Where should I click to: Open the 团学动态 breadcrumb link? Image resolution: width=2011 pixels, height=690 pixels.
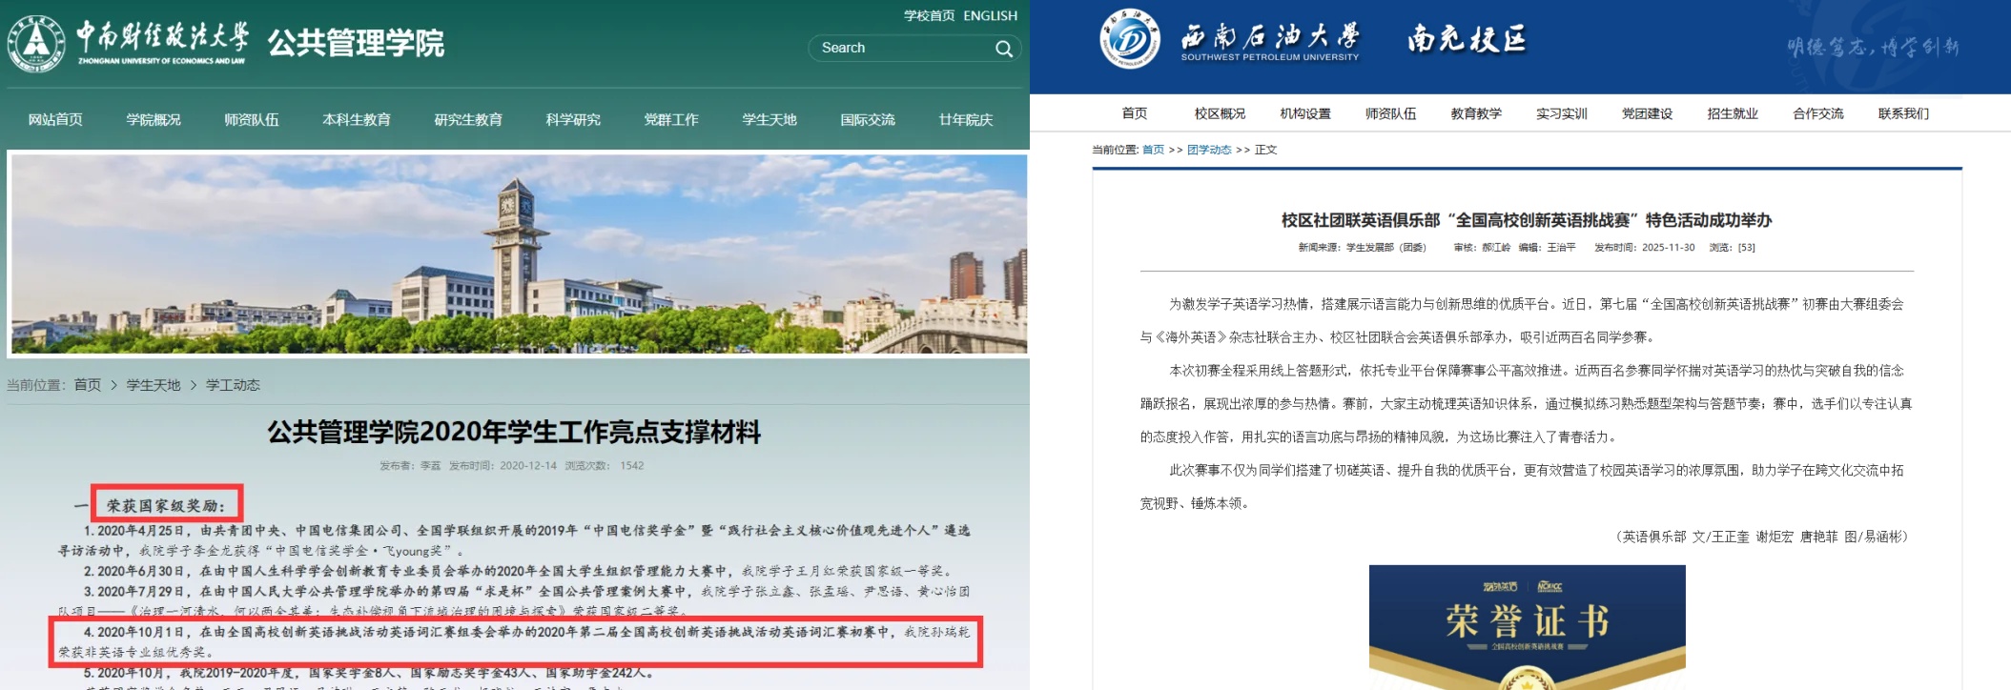pos(1209,150)
